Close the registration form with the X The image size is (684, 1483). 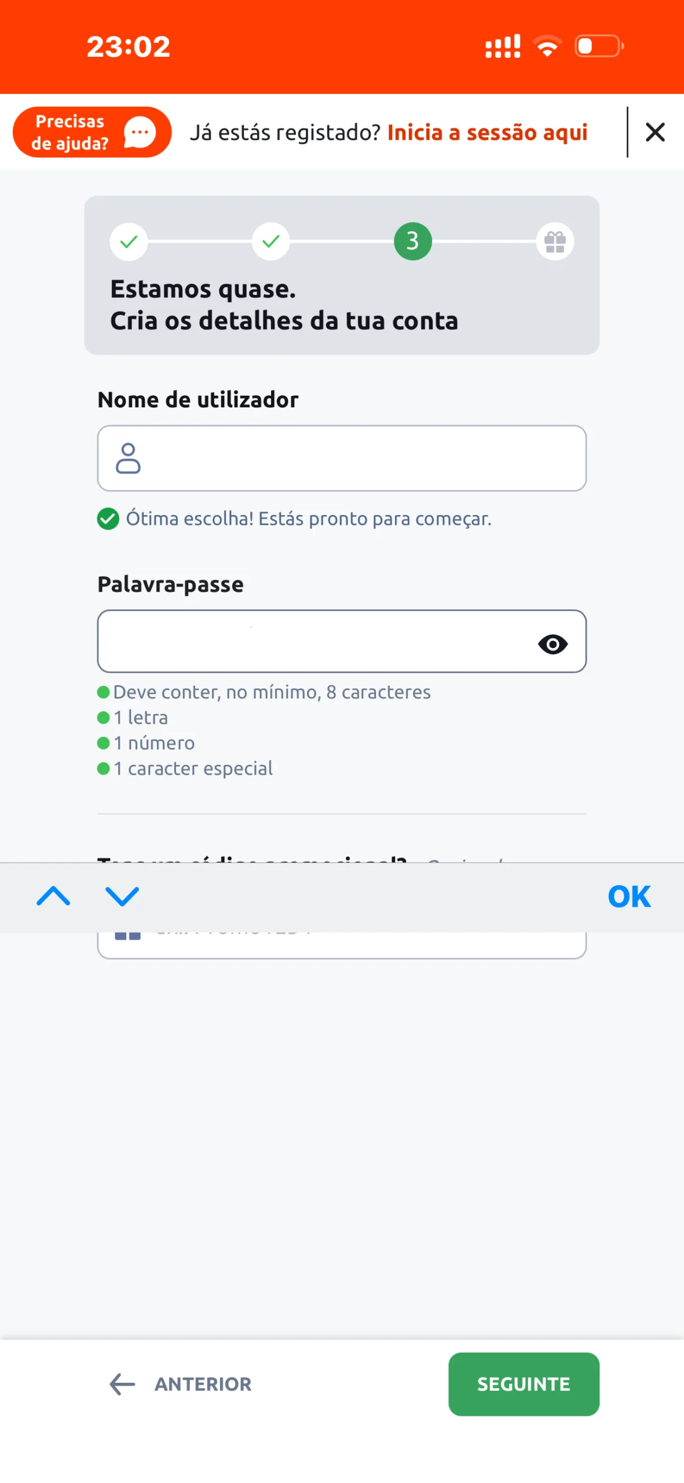[x=654, y=133]
